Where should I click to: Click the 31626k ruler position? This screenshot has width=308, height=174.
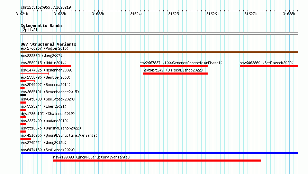[x=212, y=14]
